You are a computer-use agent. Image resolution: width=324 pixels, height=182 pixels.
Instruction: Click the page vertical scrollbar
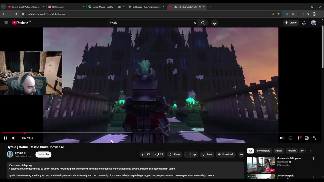tap(323, 47)
